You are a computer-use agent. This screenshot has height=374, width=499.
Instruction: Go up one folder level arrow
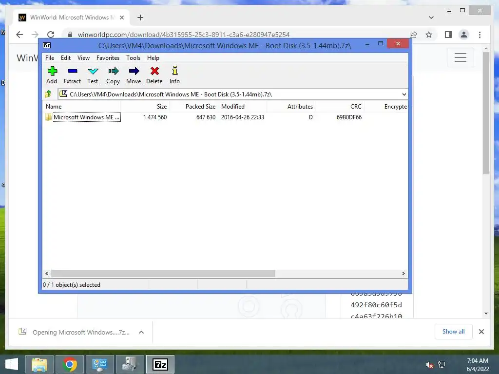pyautogui.click(x=48, y=94)
